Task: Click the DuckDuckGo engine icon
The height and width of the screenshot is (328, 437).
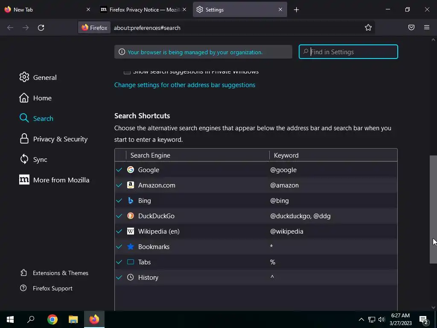Action: click(131, 216)
